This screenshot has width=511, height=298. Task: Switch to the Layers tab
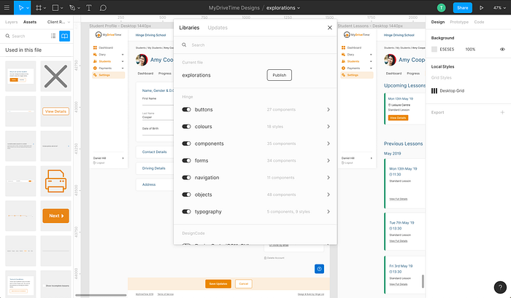pos(11,22)
